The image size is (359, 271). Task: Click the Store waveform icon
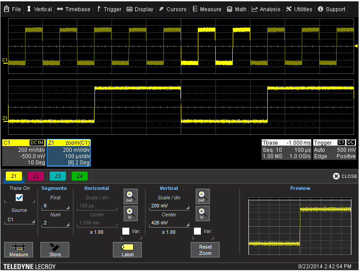(55, 250)
